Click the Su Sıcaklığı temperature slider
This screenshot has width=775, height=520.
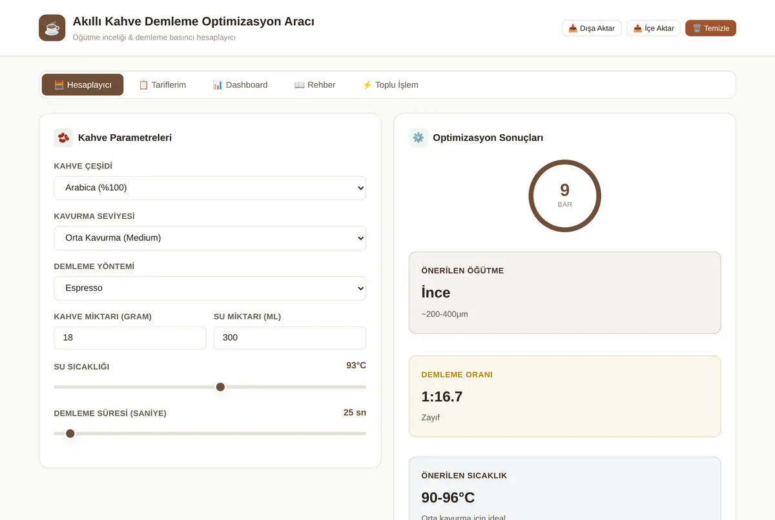click(x=210, y=387)
